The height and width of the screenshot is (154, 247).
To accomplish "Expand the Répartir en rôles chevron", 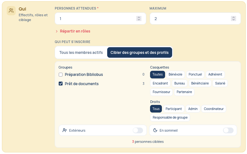I will pos(57,31).
